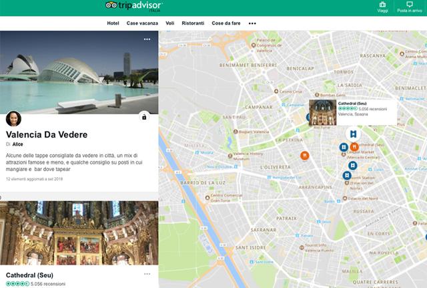Screen dimensions: 427x288
Task: Open the Cose da fare menu
Action: pos(226,23)
